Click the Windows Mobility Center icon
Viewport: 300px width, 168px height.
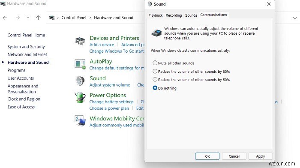(x=80, y=120)
